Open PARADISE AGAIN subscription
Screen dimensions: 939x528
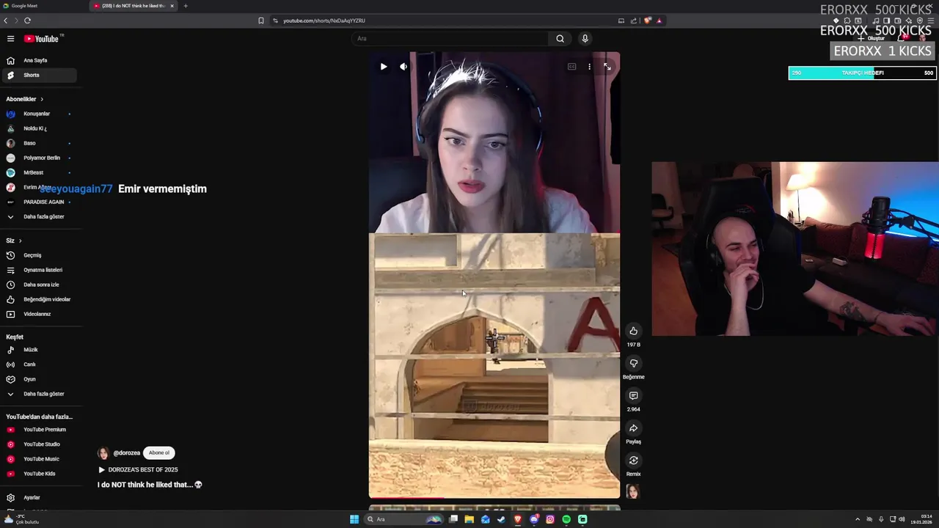click(38, 202)
